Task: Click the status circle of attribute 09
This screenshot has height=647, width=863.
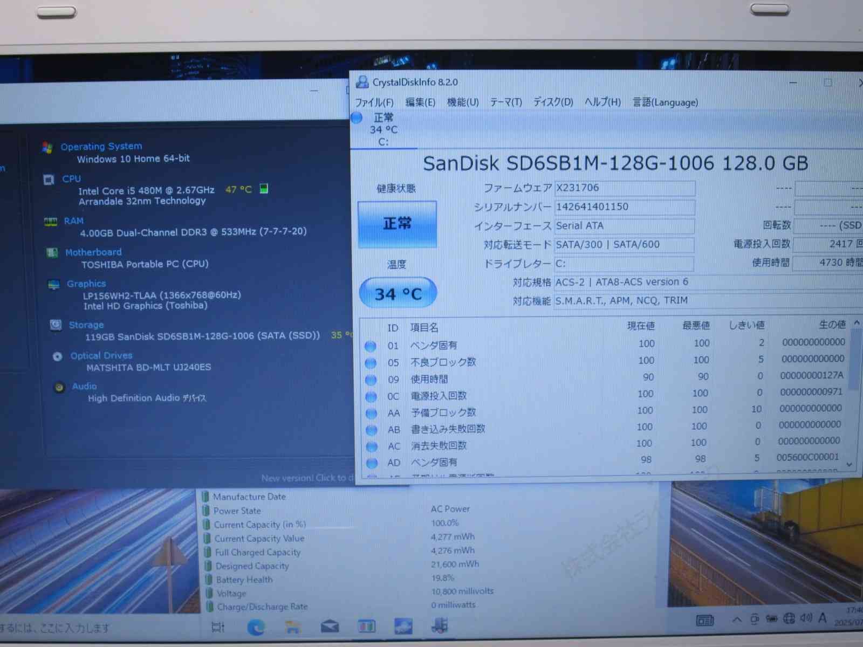Action: coord(371,380)
